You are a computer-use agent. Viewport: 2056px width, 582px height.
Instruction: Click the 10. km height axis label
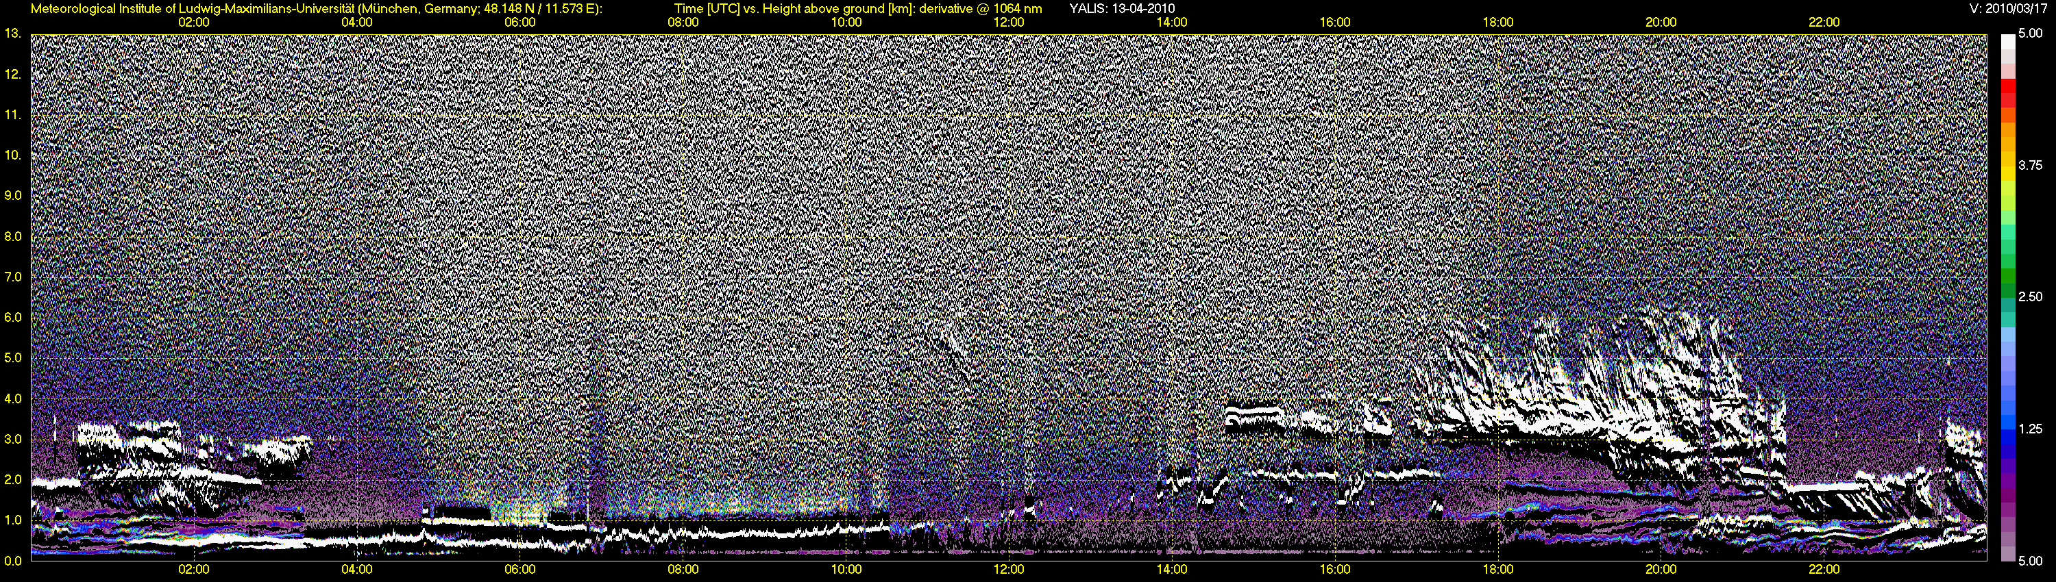(12, 155)
